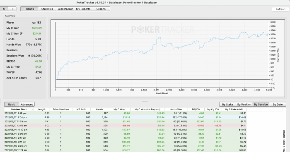290x152 pixels.
Task: Click the 1,124 hands cell
Action: click(x=104, y=117)
